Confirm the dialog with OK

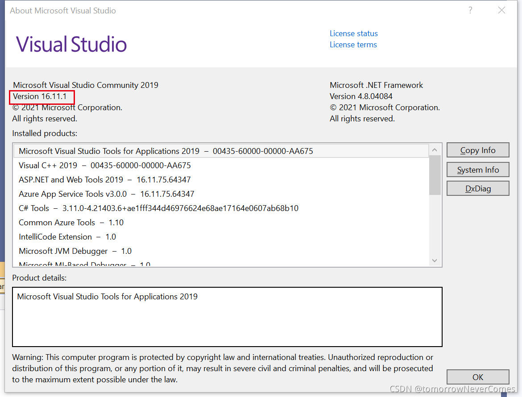click(478, 377)
